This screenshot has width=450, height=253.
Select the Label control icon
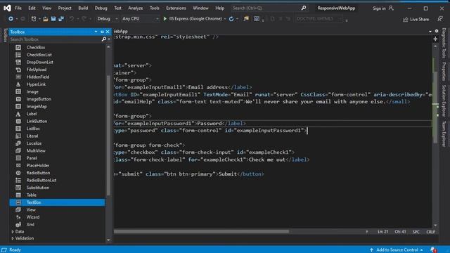coord(18,114)
